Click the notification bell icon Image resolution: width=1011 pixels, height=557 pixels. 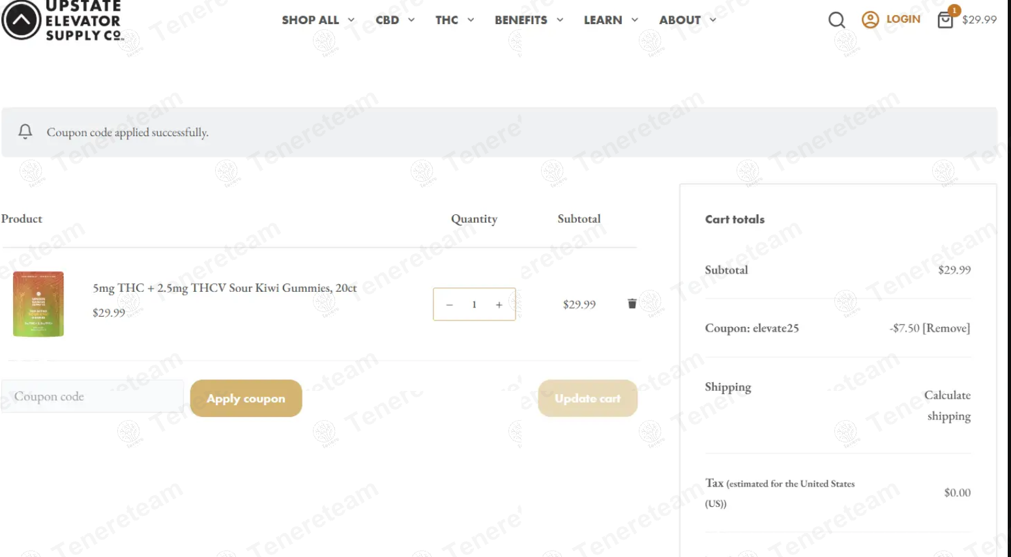(x=25, y=132)
